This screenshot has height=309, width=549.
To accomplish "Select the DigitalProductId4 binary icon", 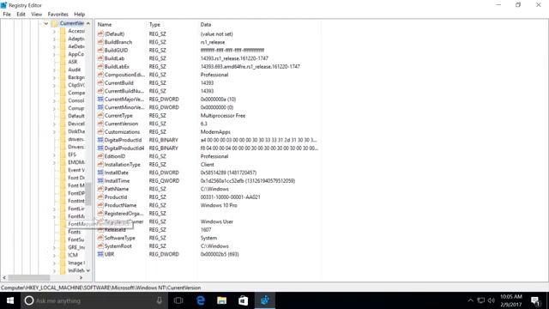I will (100, 148).
